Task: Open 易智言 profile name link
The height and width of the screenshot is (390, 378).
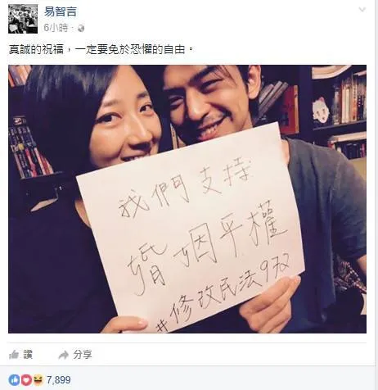Action: (x=61, y=11)
